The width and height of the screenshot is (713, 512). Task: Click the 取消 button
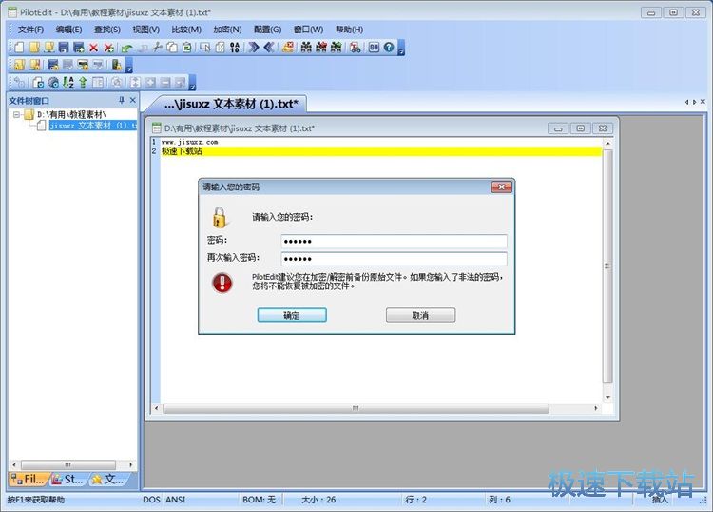click(420, 315)
